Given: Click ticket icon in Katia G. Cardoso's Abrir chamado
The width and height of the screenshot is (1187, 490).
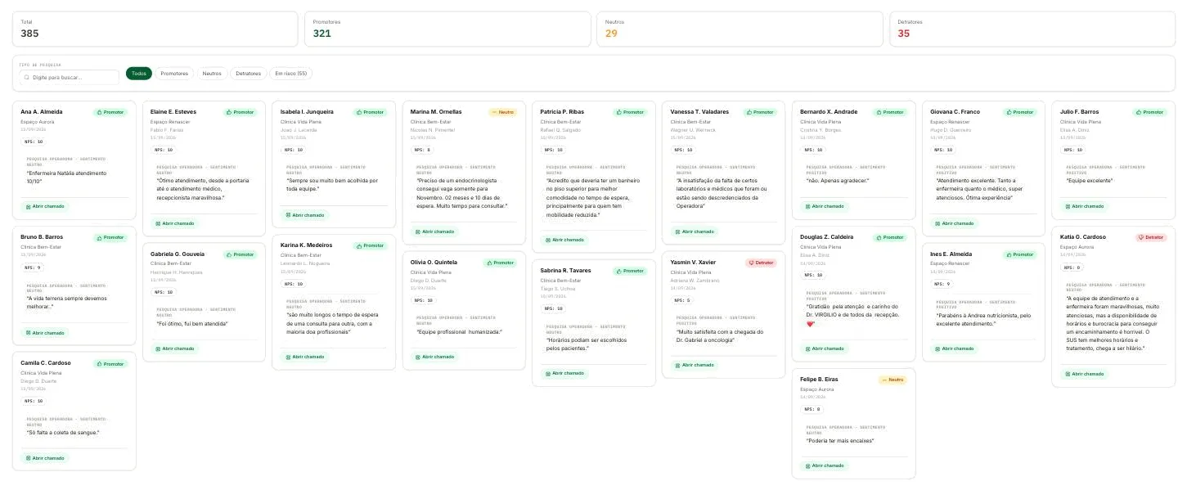Looking at the screenshot, I should tap(1068, 374).
